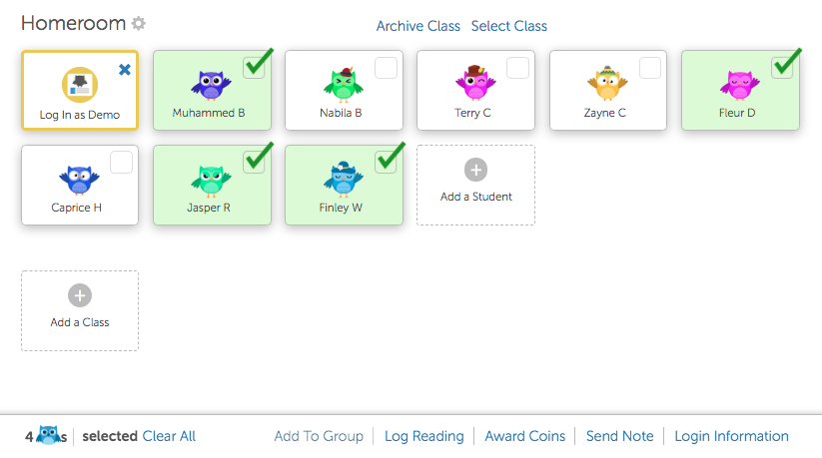This screenshot has height=458, width=822.
Task: Click Terry C's pink owl avatar
Action: (x=473, y=84)
